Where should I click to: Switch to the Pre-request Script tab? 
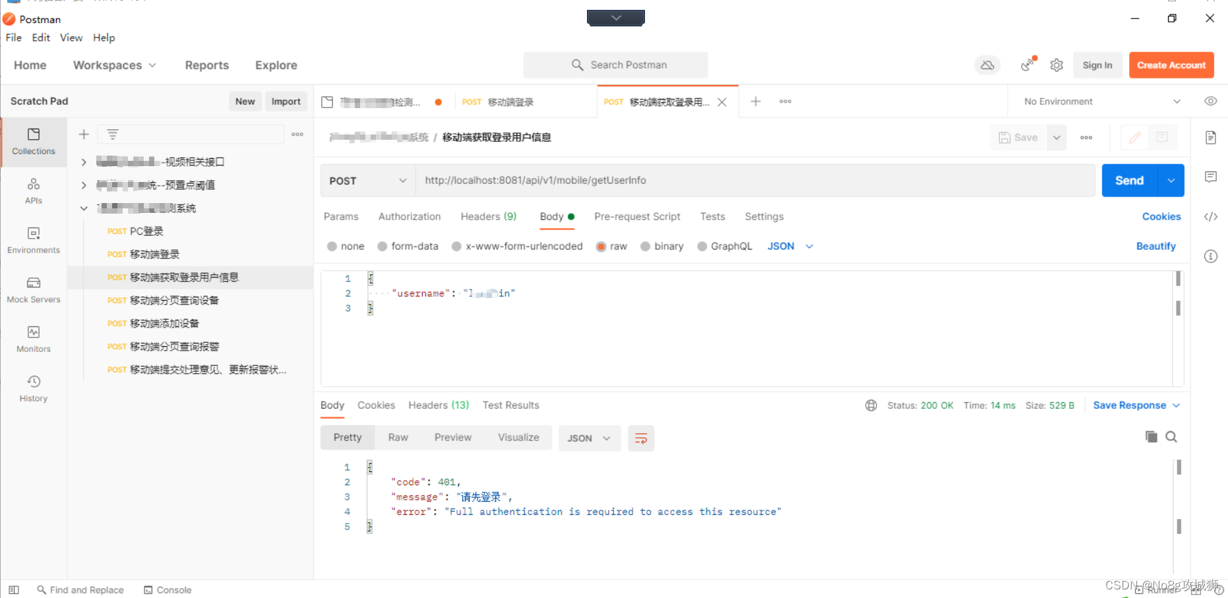pyautogui.click(x=637, y=217)
